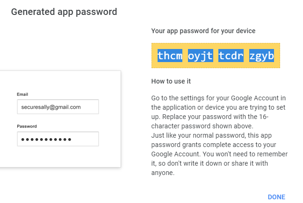Click the '16-' text in the instructions

(263, 117)
